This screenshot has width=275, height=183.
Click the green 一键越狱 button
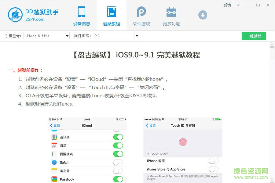(x=254, y=36)
